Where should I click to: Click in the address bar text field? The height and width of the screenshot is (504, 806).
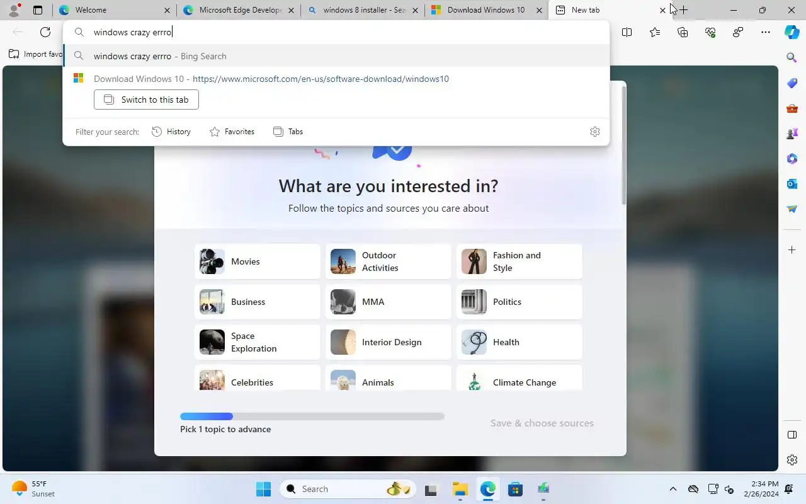tap(336, 32)
